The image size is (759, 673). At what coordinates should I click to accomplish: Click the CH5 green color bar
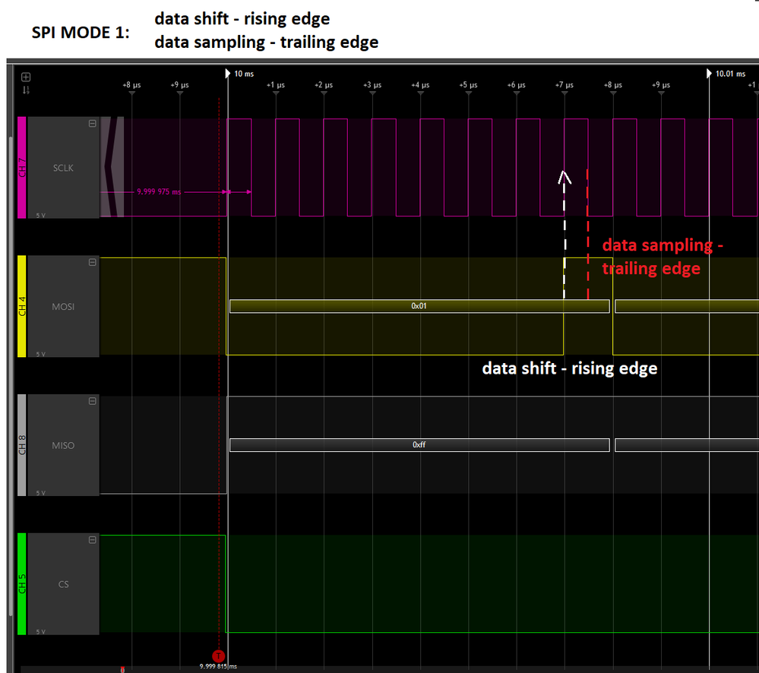click(x=21, y=583)
